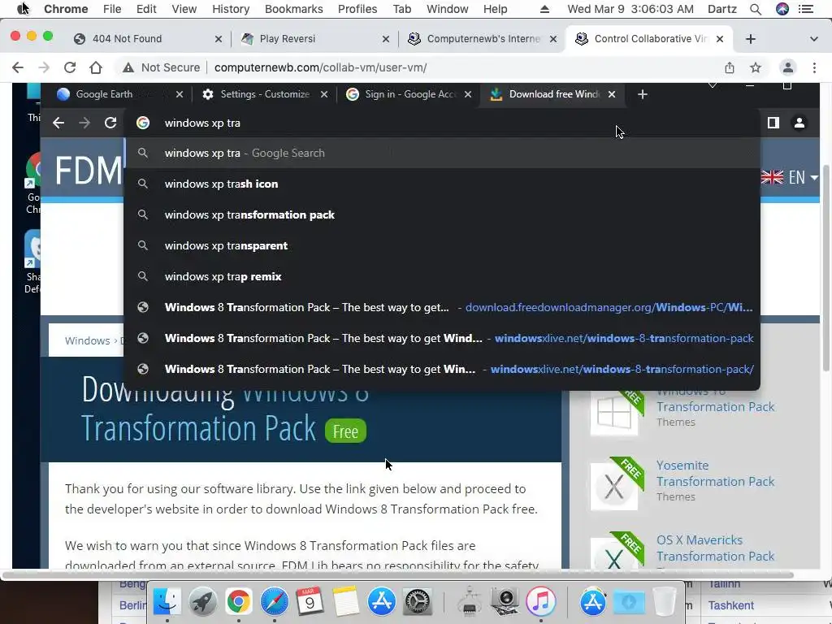Screen dimensions: 832x624
Task: Click the VM omnibox text 'windows xp tra'
Action: click(202, 123)
